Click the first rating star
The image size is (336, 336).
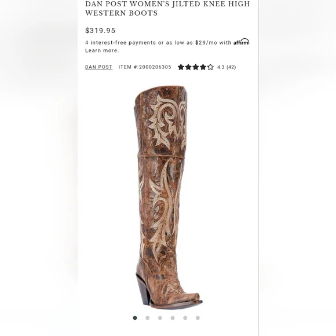point(181,67)
